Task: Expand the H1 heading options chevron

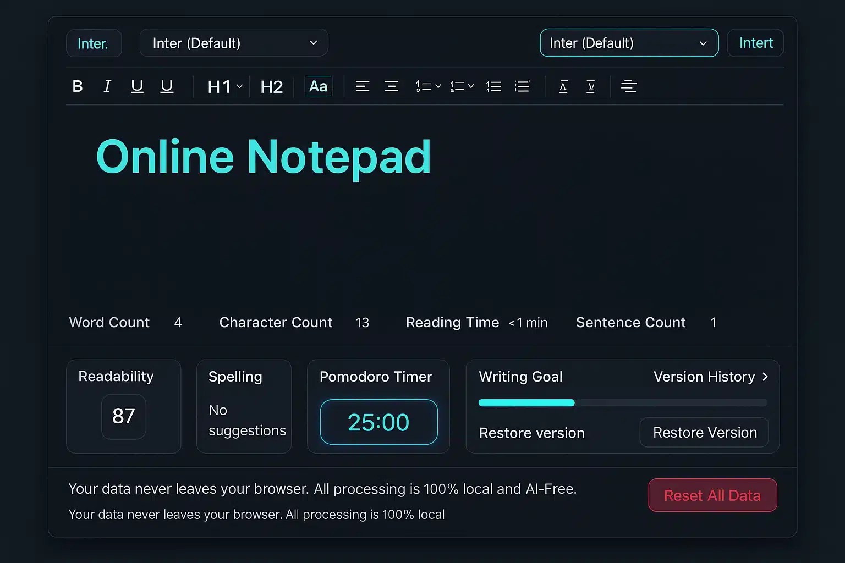Action: (x=239, y=86)
